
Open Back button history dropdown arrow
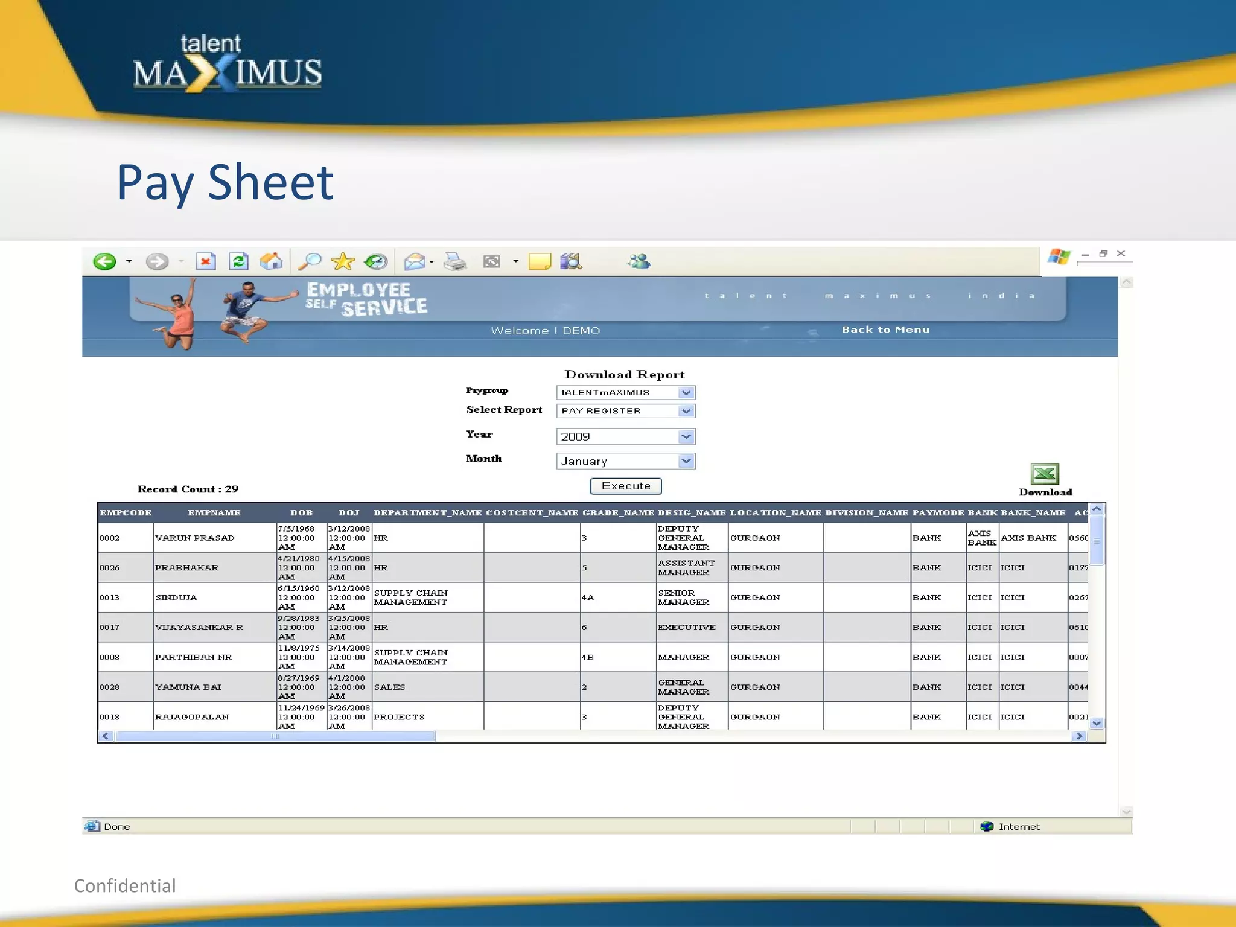129,261
